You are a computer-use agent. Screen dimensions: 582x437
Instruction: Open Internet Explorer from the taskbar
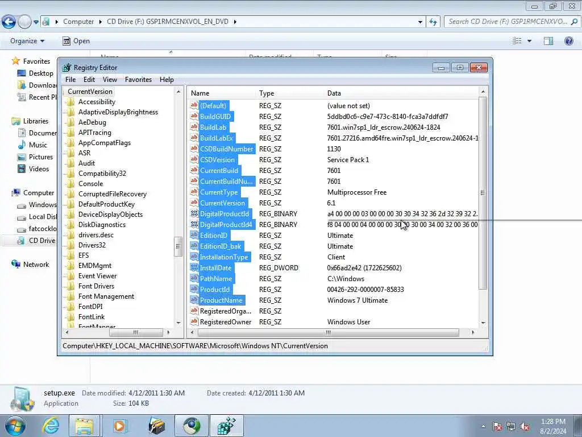pyautogui.click(x=51, y=426)
